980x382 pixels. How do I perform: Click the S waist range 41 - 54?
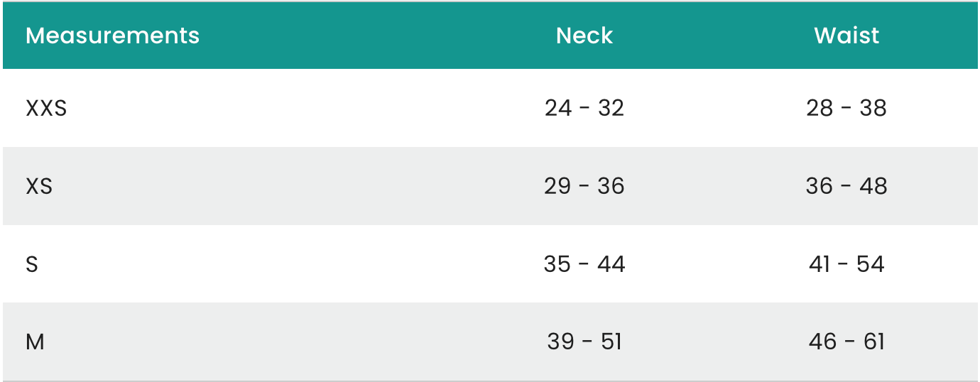click(x=846, y=264)
